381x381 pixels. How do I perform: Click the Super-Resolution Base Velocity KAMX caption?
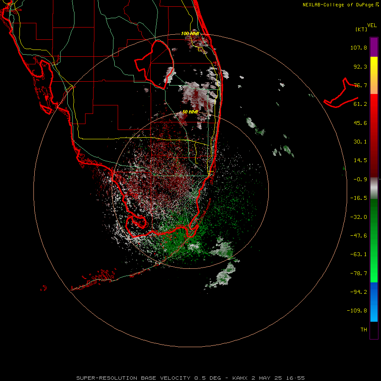click(x=190, y=378)
